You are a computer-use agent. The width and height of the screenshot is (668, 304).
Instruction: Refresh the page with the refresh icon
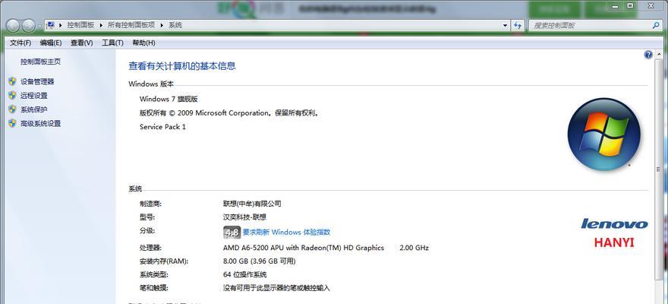[518, 25]
